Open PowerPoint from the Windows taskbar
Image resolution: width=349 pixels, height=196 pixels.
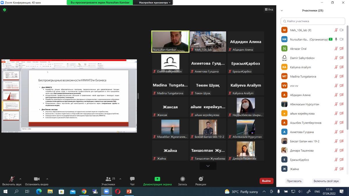click(129, 191)
